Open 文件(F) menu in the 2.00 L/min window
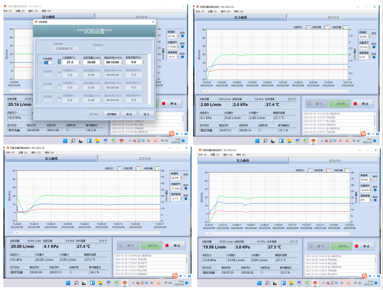Viewport: 383px width, 290px height. tap(200, 12)
